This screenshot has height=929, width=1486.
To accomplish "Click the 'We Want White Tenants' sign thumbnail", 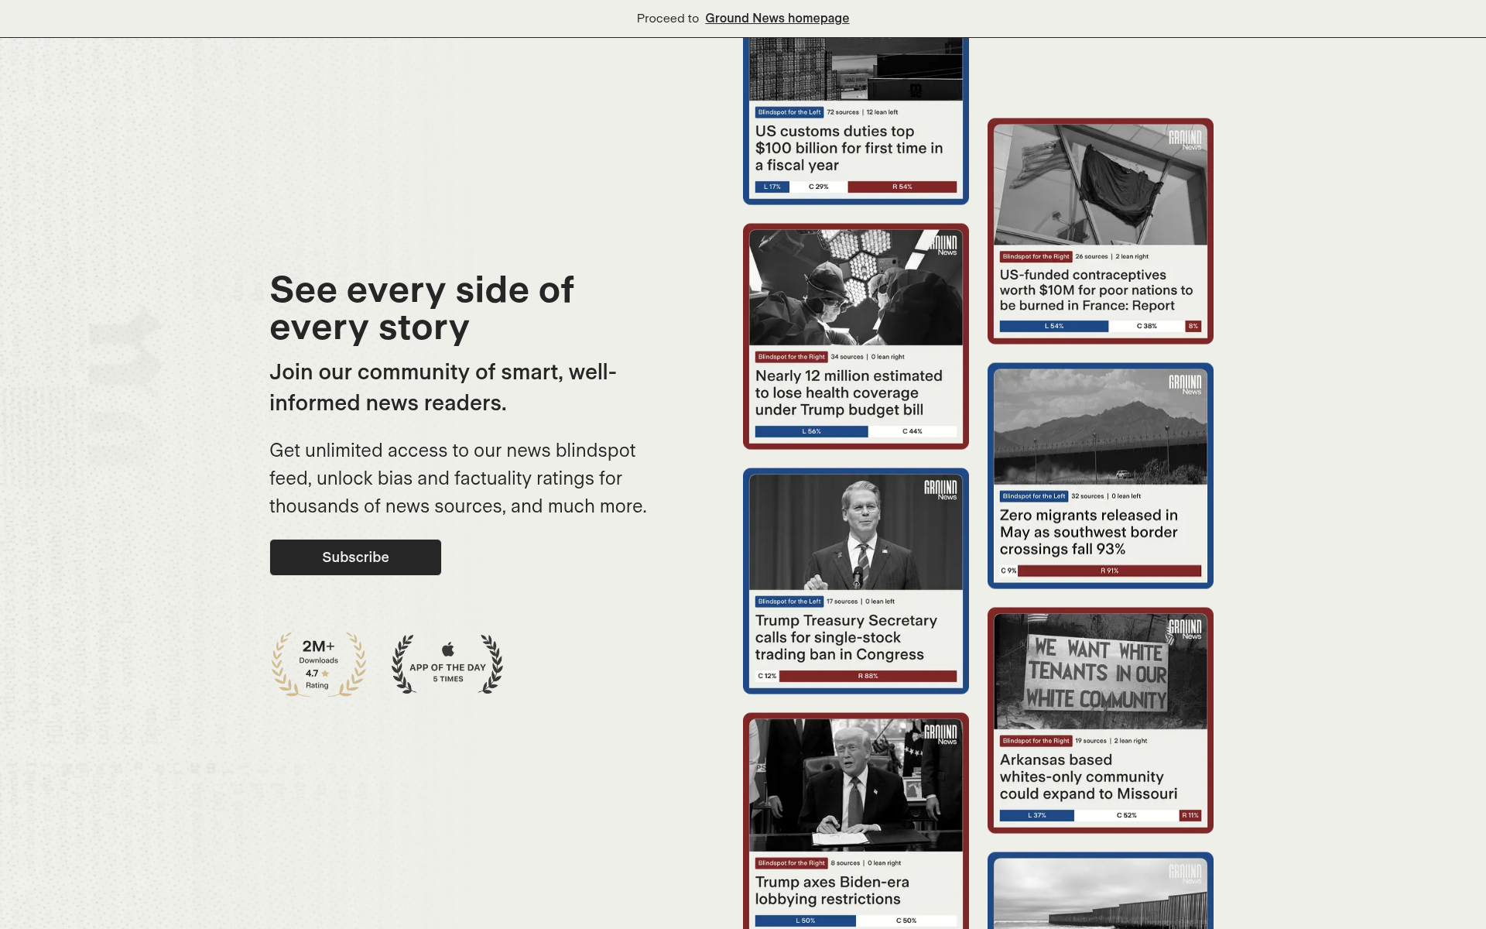I will coord(1101,671).
